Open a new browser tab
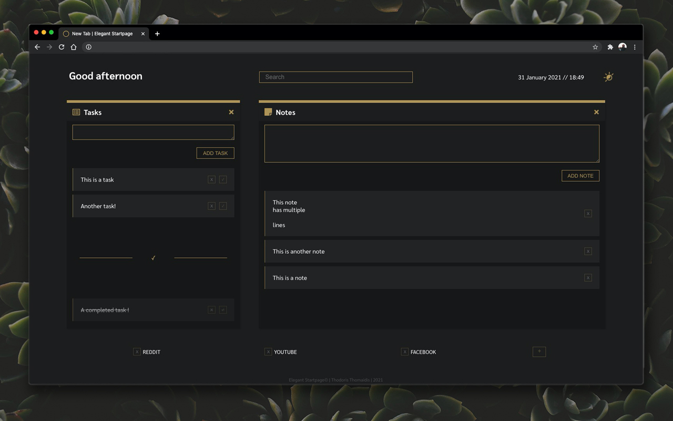 pyautogui.click(x=157, y=34)
